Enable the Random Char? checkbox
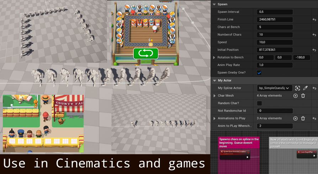This screenshot has width=318, height=174. [x=259, y=103]
